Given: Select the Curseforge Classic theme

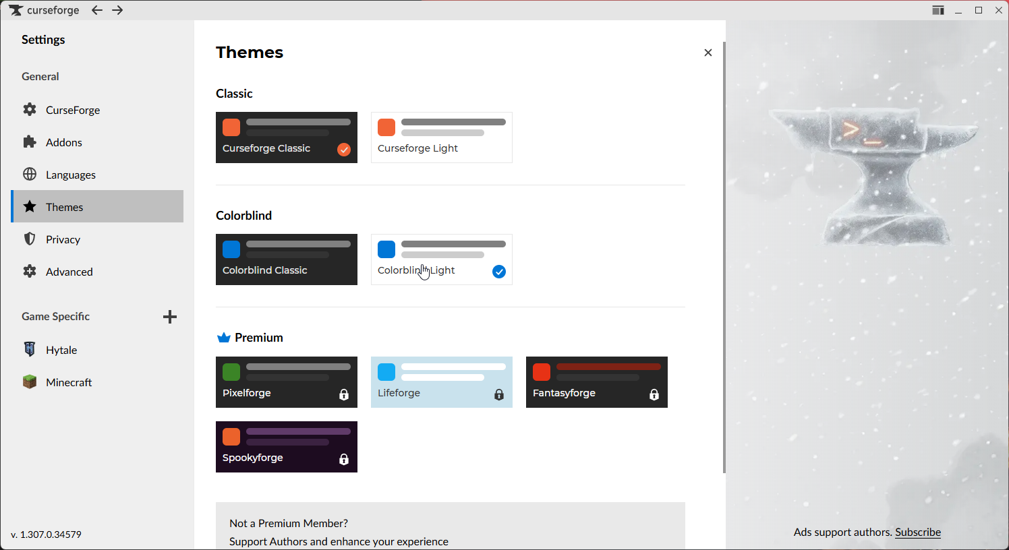Looking at the screenshot, I should click(x=287, y=137).
